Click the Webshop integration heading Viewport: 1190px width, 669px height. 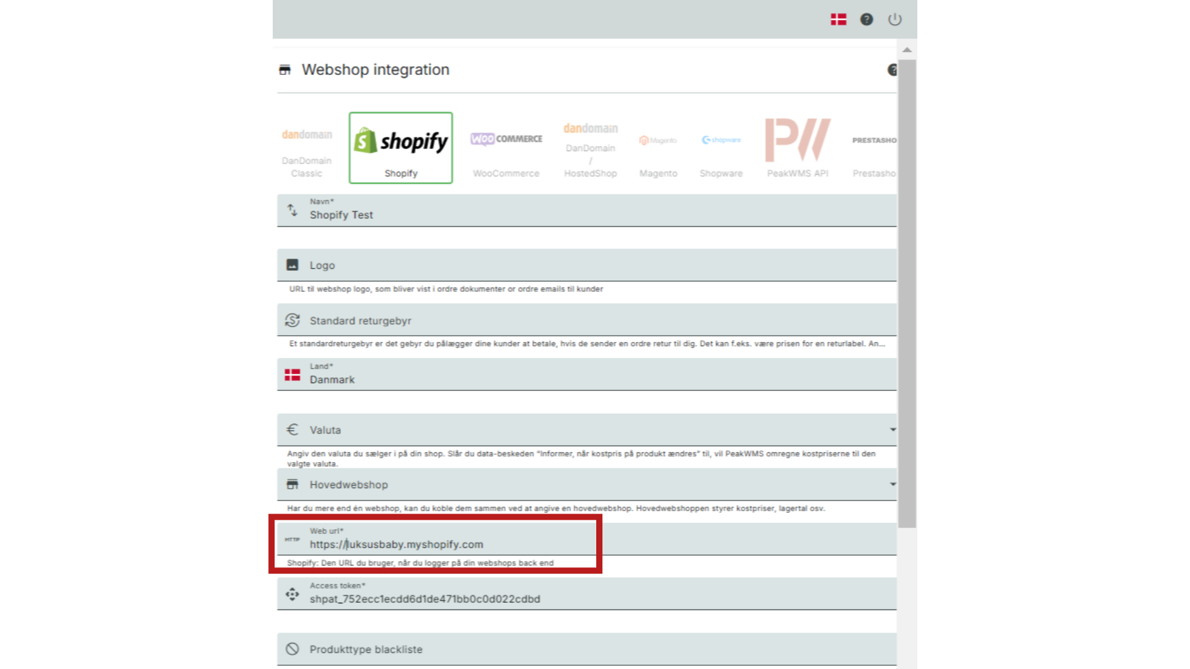pos(376,70)
